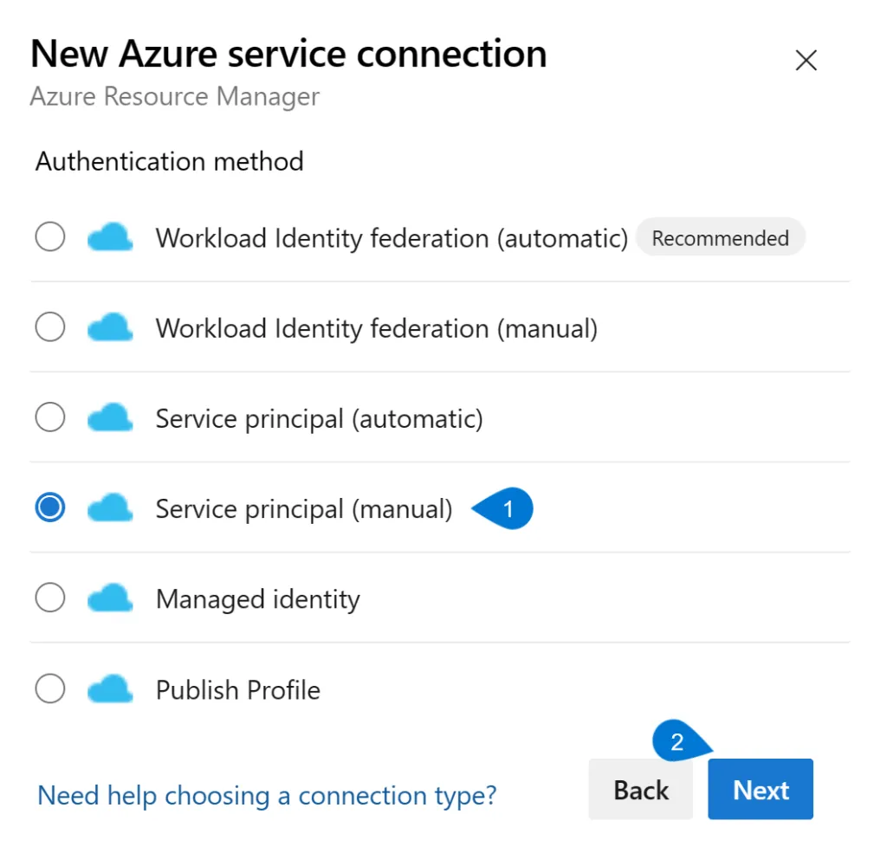Click the cloud icon next to Service principal (manual)
The height and width of the screenshot is (853, 887).
(109, 508)
